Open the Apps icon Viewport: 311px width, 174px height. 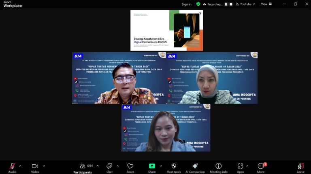point(241,166)
